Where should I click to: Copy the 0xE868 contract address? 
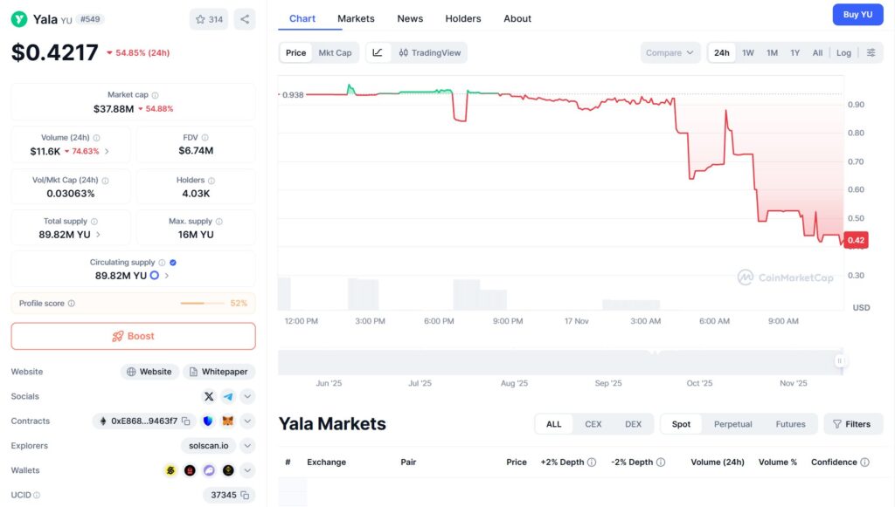point(185,421)
